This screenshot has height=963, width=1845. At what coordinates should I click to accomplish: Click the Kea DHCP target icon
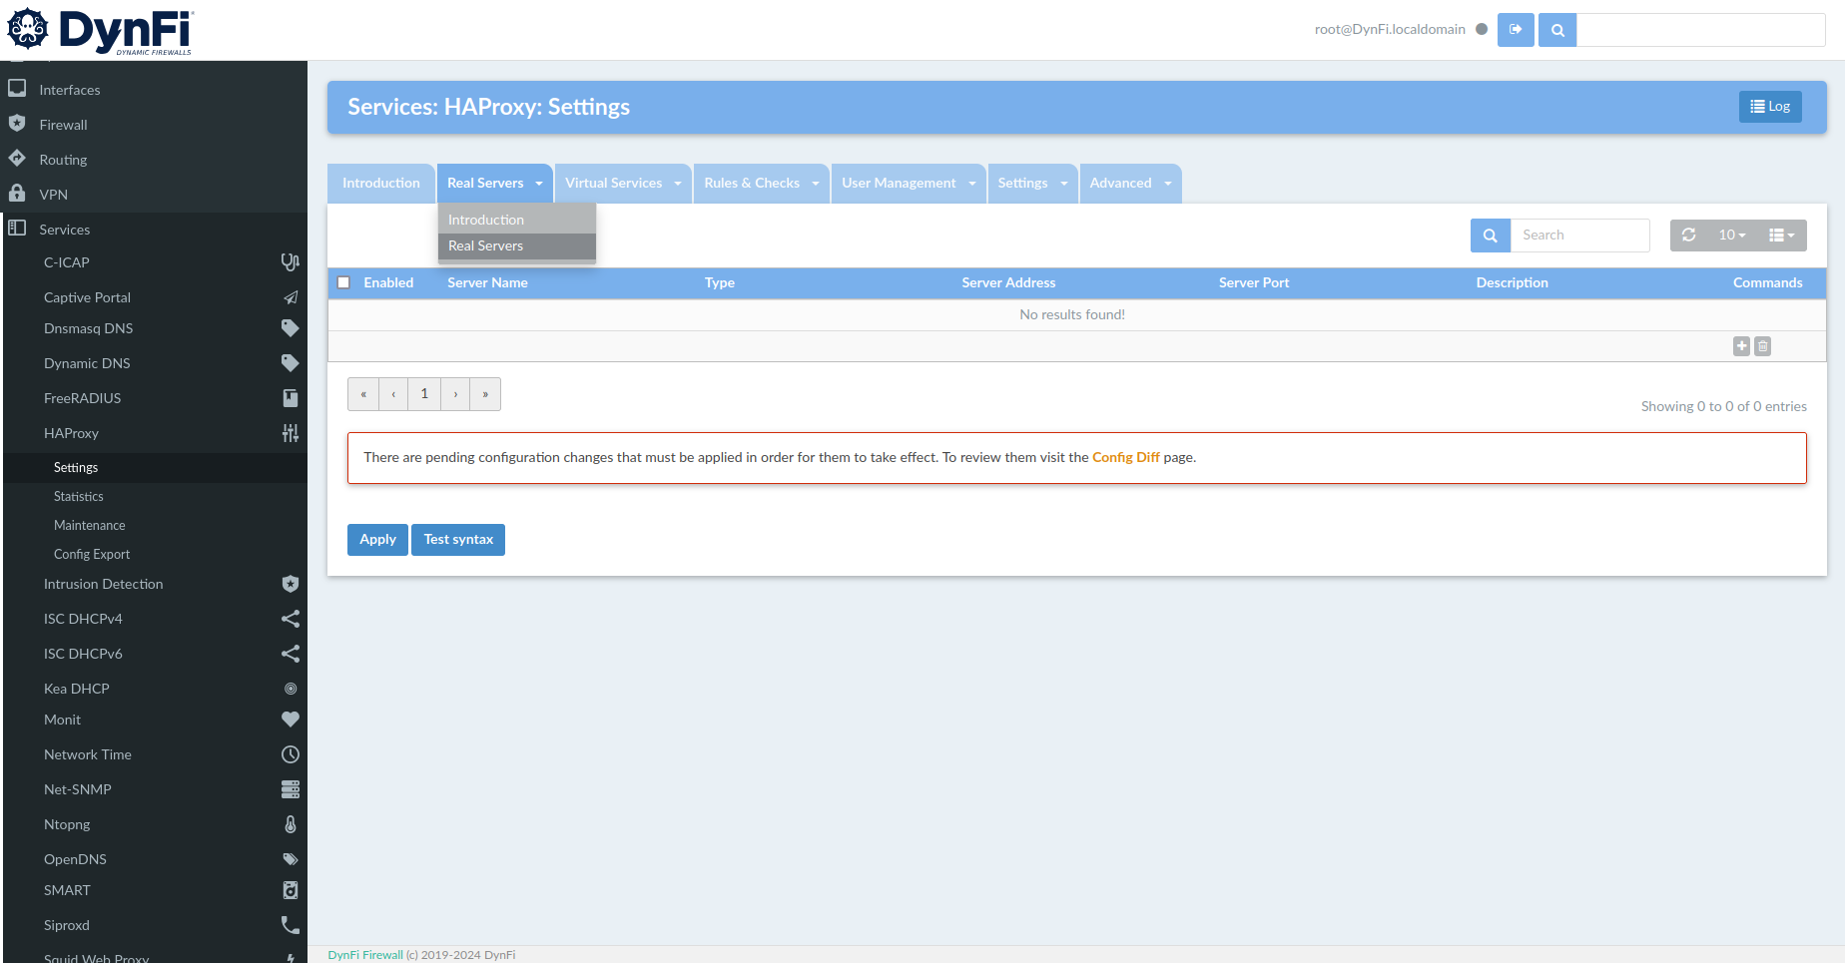[x=290, y=689]
